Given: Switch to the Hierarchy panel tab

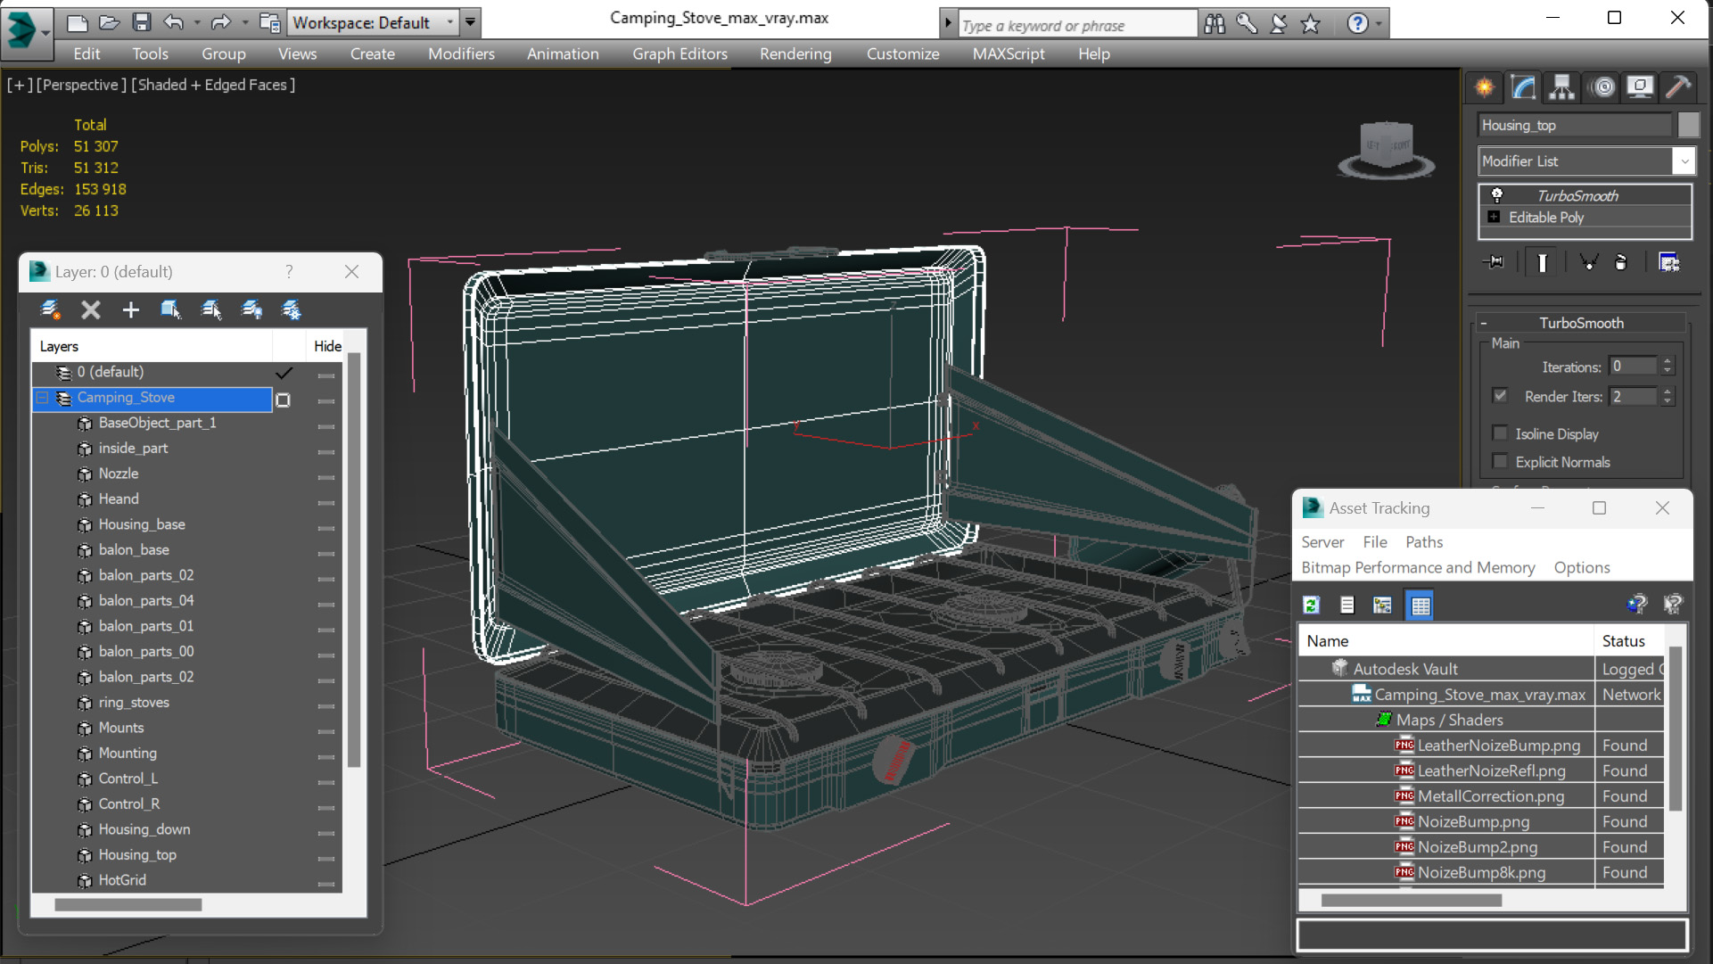Looking at the screenshot, I should 1561,87.
